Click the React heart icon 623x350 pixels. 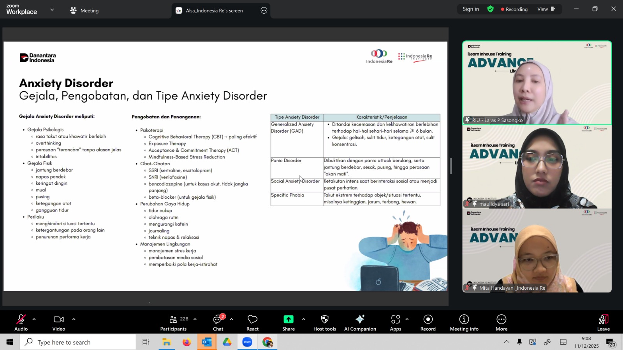click(x=252, y=323)
